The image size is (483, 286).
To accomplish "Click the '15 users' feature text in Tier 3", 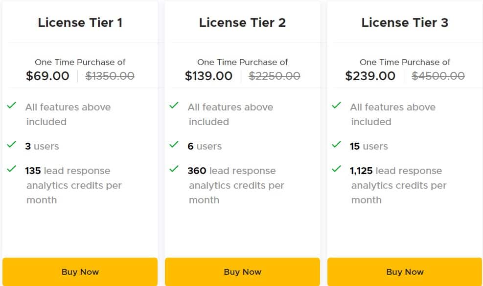I will 369,146.
